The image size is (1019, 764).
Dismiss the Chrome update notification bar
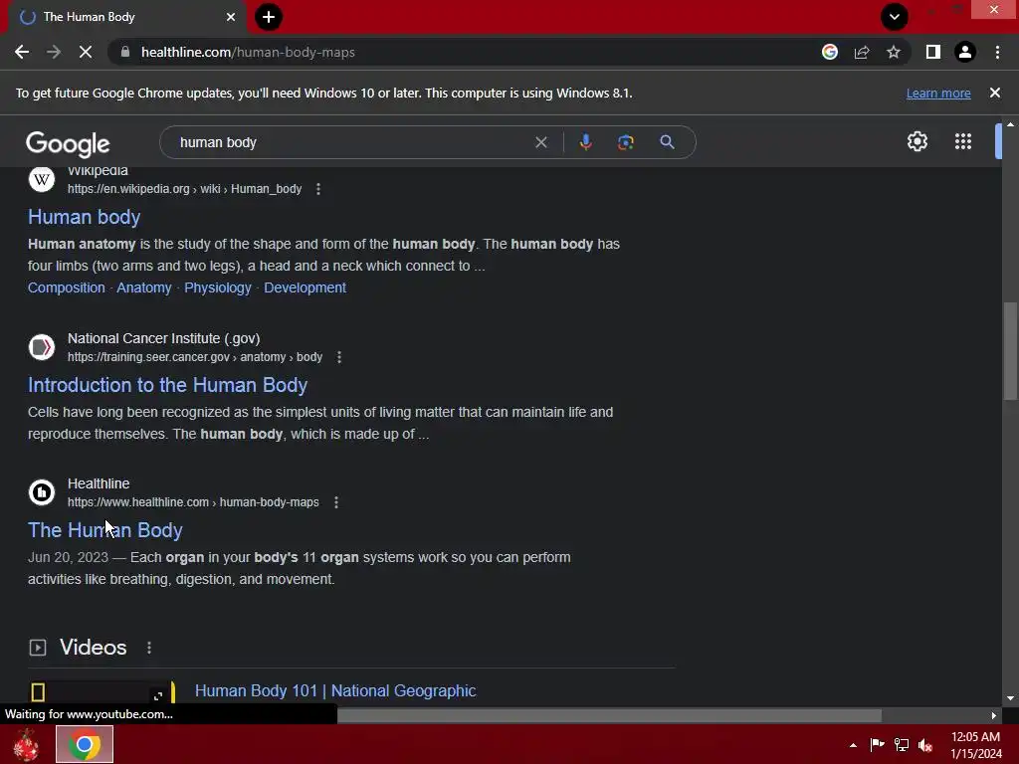coord(994,93)
